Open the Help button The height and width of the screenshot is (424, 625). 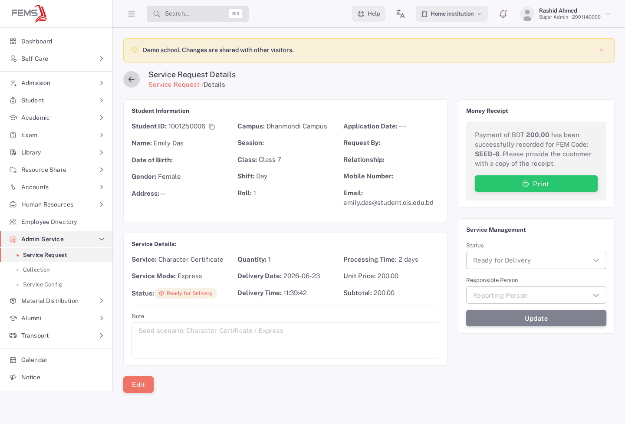368,14
